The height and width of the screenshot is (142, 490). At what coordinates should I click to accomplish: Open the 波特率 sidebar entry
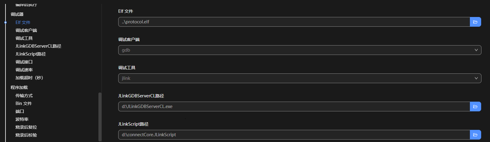point(22,119)
